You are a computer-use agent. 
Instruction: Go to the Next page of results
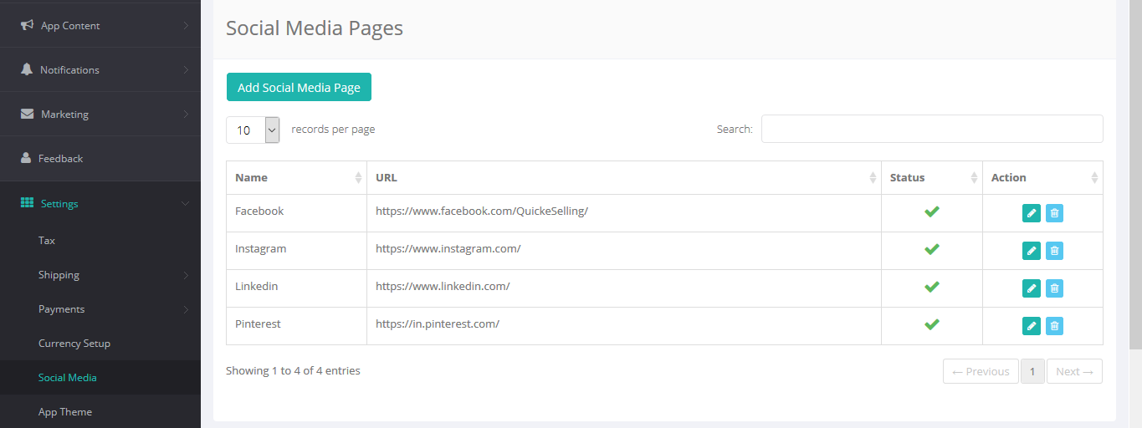point(1074,371)
